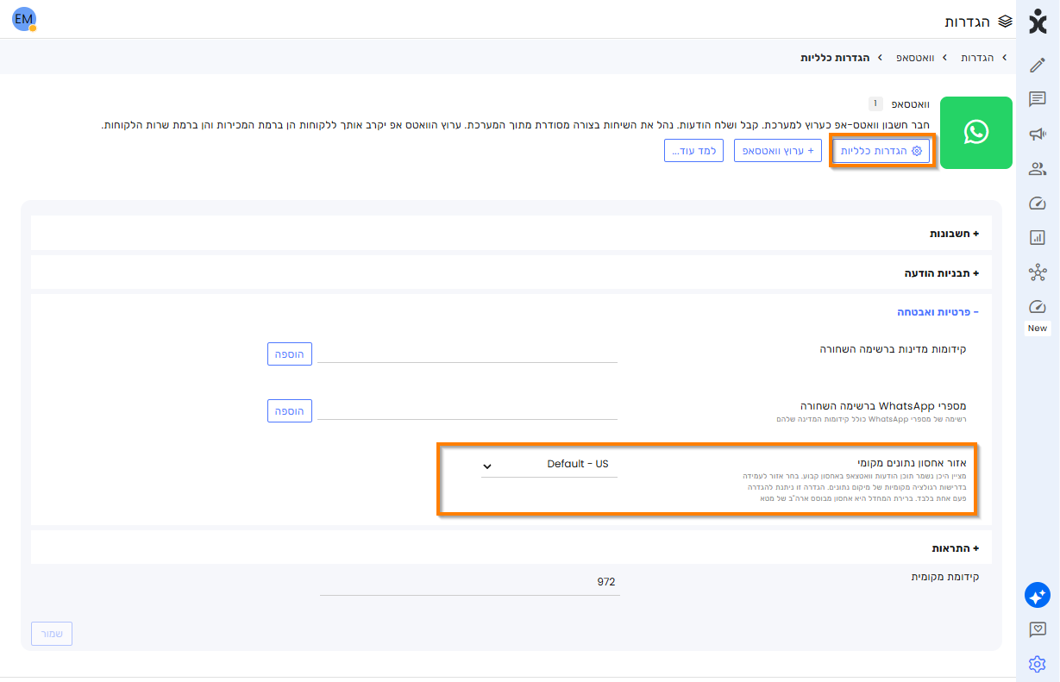Screen dimensions: 1060x682
Task: Click the קידומות מדינות ברשימה השחורה label
Action: [x=893, y=349]
